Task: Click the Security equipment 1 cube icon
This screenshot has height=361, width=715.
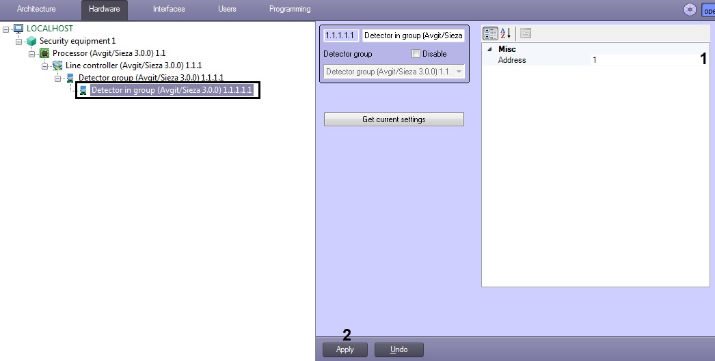Action: pyautogui.click(x=31, y=41)
